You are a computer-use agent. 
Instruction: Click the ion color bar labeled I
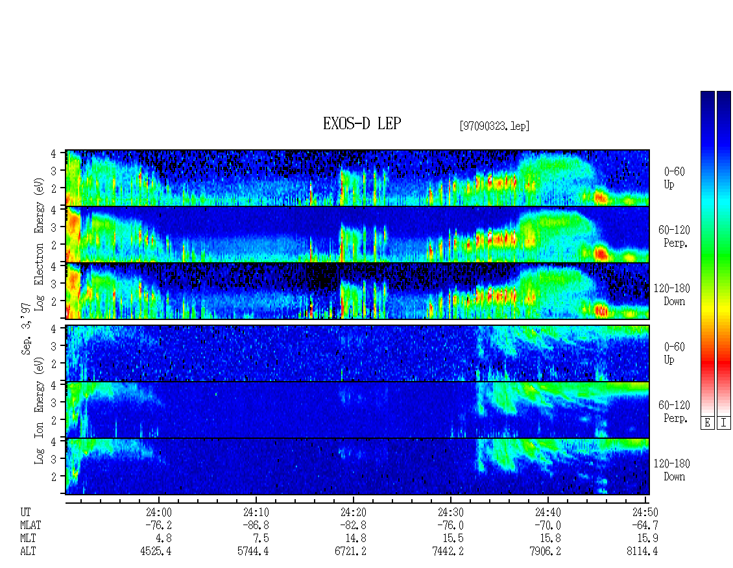click(724, 253)
